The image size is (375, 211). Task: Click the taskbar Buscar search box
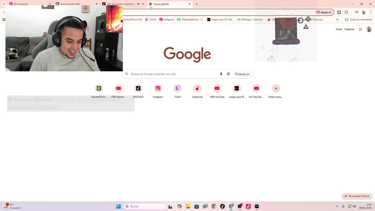pos(145,206)
